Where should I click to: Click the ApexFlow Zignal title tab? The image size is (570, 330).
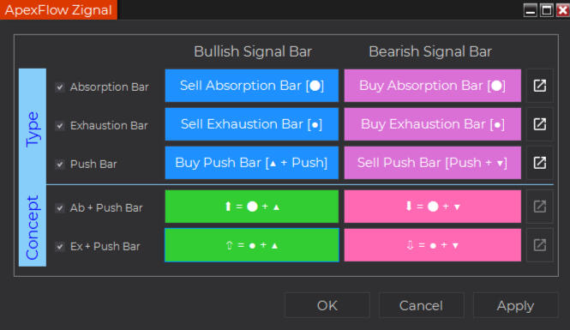(x=58, y=9)
